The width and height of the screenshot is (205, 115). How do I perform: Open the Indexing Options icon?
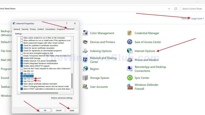click(85, 51)
